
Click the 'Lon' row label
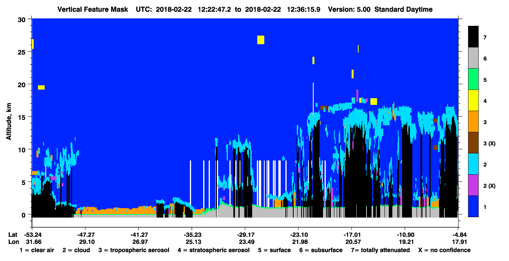coord(13,242)
